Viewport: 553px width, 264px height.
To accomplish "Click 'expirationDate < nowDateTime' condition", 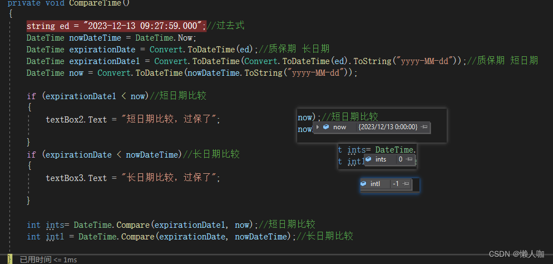I will click(x=112, y=154).
